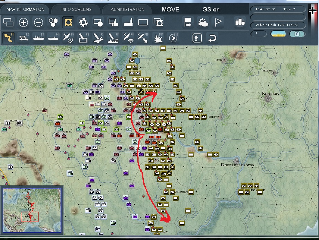
Task: Click the boxed up-arrow icon
Action: tap(197, 38)
